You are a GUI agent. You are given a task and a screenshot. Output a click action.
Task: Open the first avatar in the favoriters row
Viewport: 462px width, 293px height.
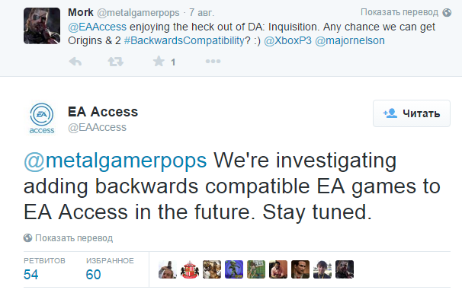pyautogui.click(x=168, y=269)
